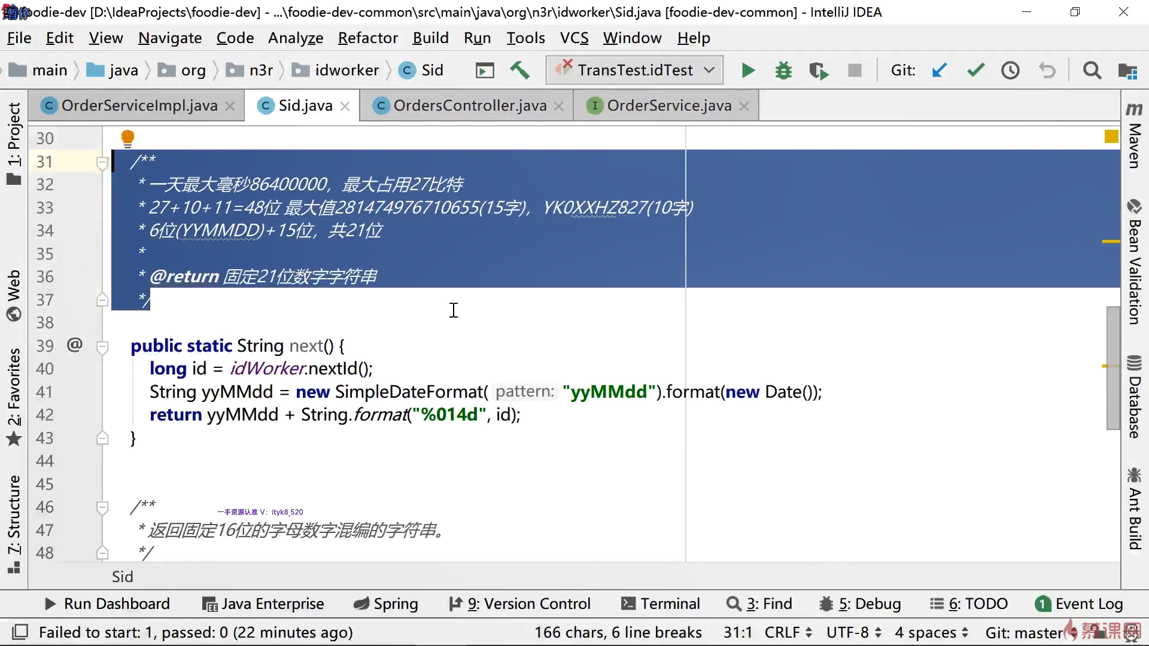Viewport: 1149px width, 646px height.
Task: Run with coverage shield icon
Action: [x=818, y=71]
